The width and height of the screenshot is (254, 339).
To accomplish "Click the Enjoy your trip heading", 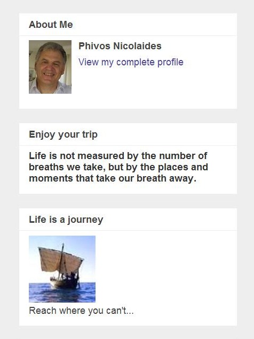I will tap(63, 134).
